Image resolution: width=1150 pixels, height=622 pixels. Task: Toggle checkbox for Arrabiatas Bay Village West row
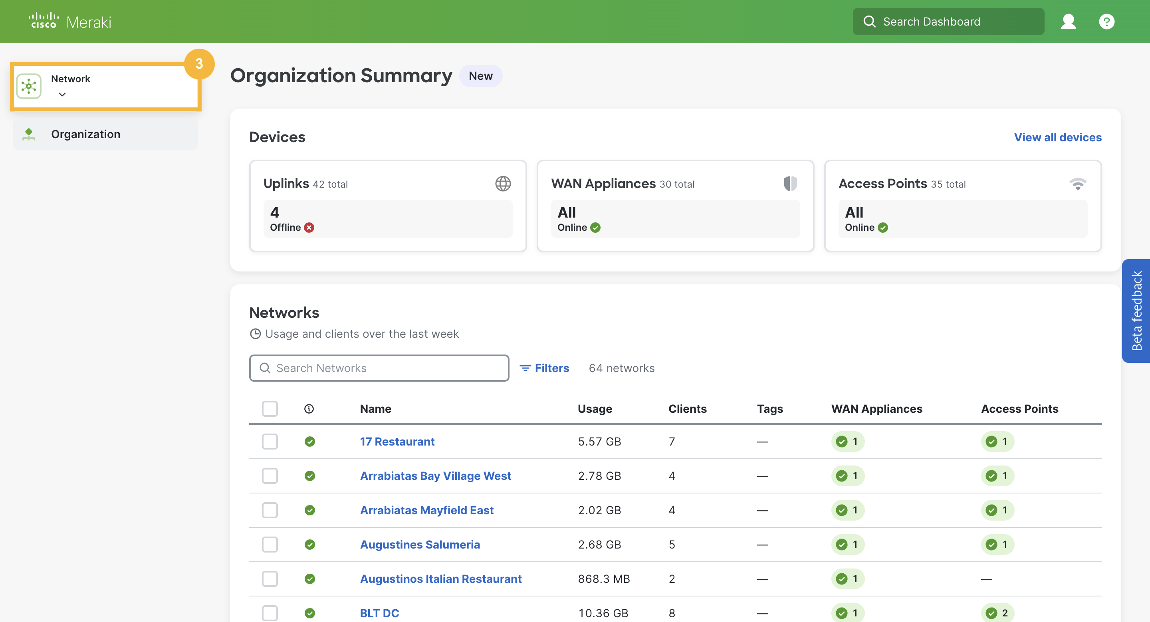[x=270, y=476]
